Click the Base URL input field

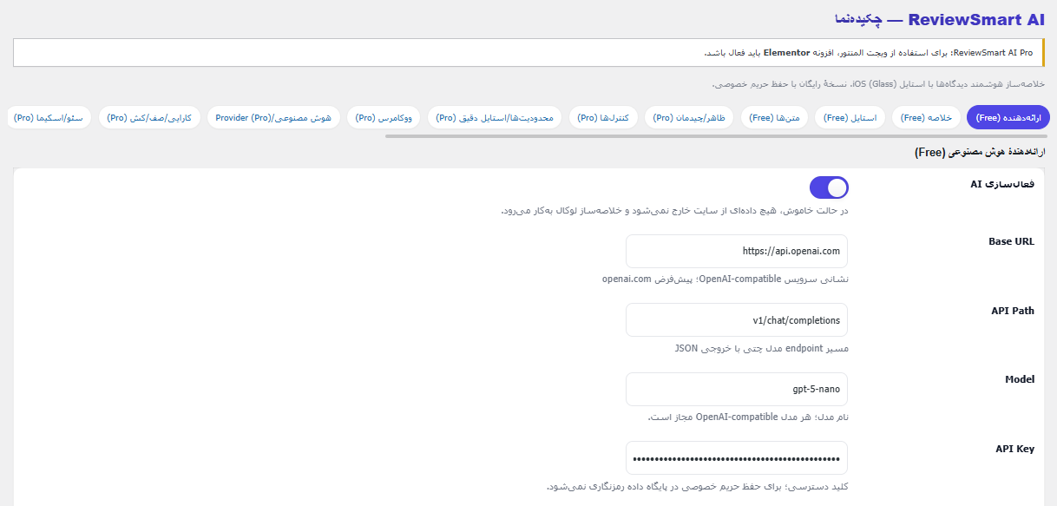[x=737, y=251]
